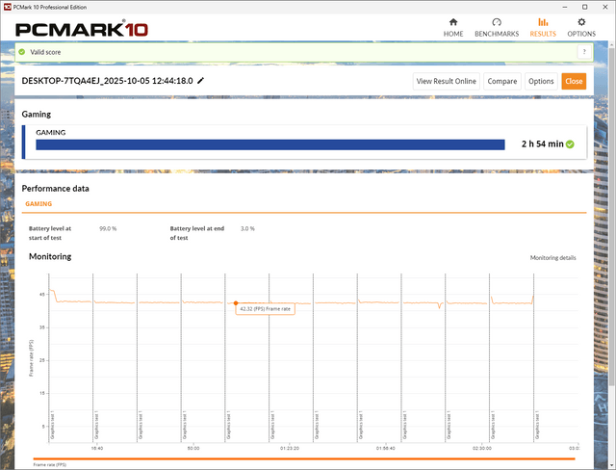Image resolution: width=616 pixels, height=470 pixels.
Task: Close the result with orange Close button
Action: 574,81
